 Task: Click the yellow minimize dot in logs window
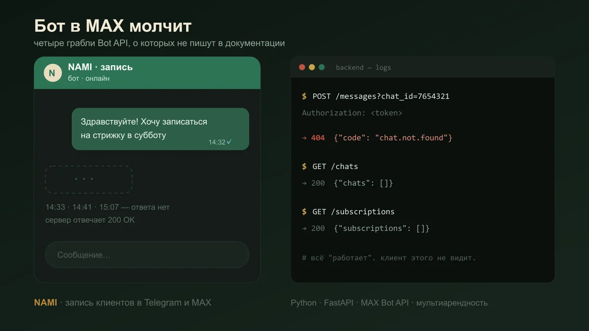click(x=312, y=67)
